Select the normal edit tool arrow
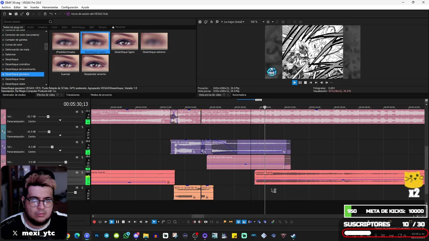 (154, 222)
